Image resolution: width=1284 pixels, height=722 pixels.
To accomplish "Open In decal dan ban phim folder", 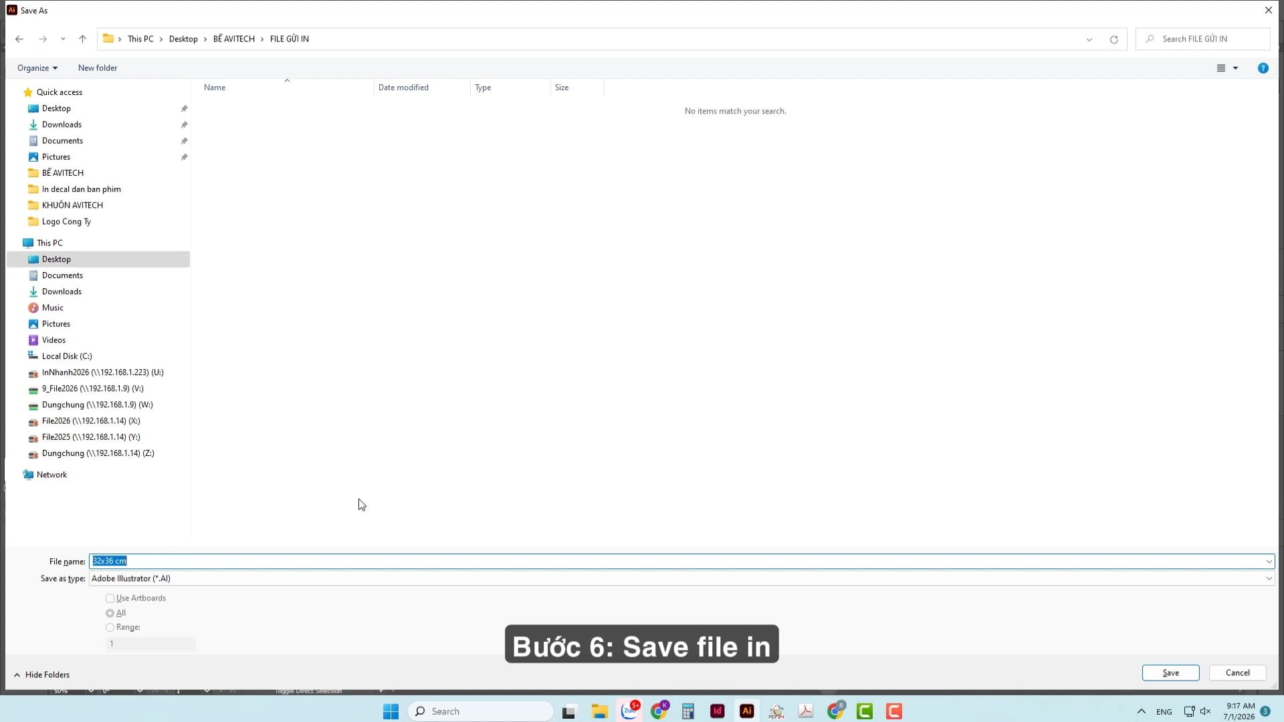I will tap(81, 189).
